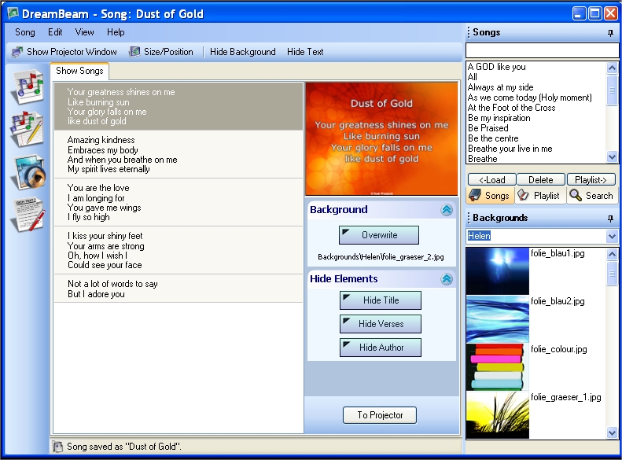Select song "As we come today (Holy moment)"

pyautogui.click(x=529, y=98)
